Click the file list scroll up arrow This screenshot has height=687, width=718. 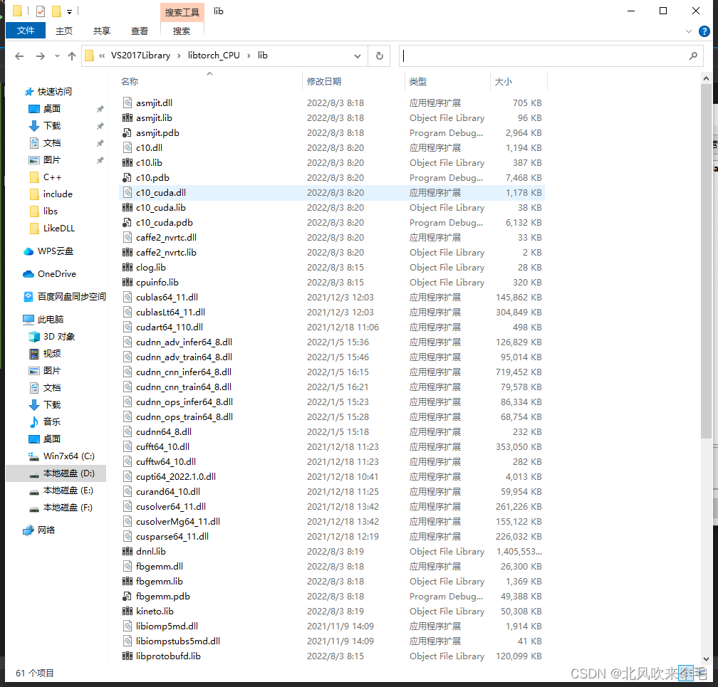(x=706, y=78)
